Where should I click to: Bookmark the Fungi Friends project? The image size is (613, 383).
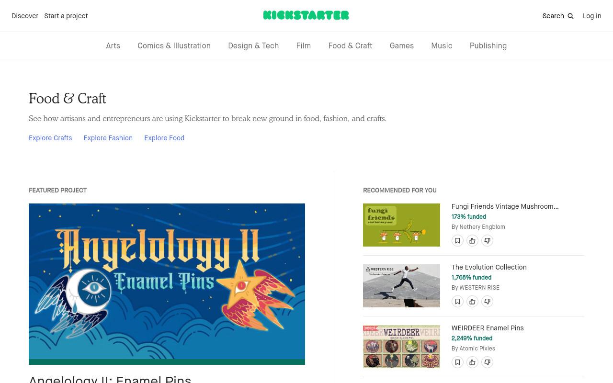tap(457, 240)
